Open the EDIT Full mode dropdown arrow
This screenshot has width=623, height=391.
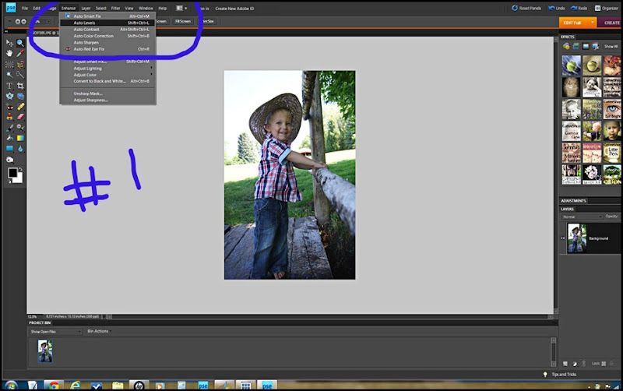pos(593,23)
